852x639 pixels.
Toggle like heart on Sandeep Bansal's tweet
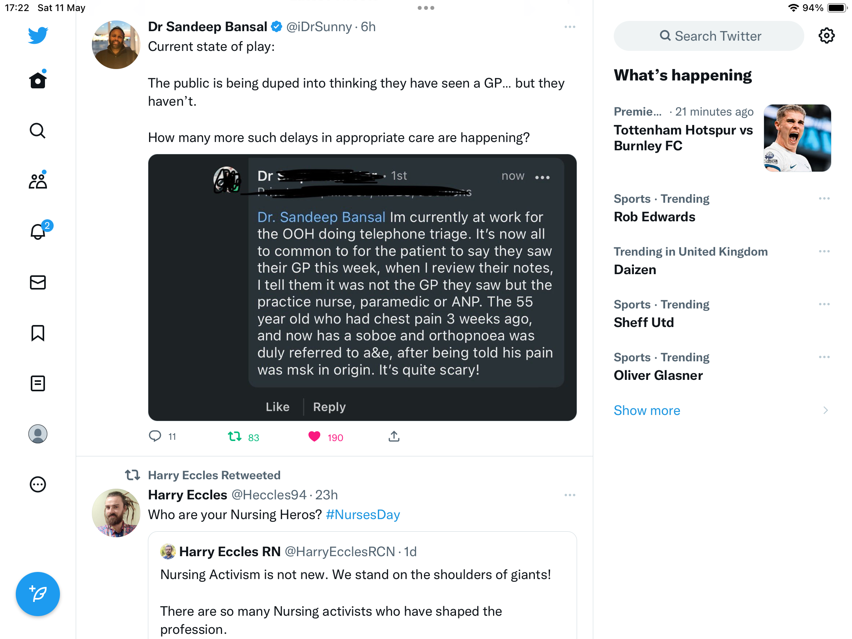pyautogui.click(x=314, y=437)
